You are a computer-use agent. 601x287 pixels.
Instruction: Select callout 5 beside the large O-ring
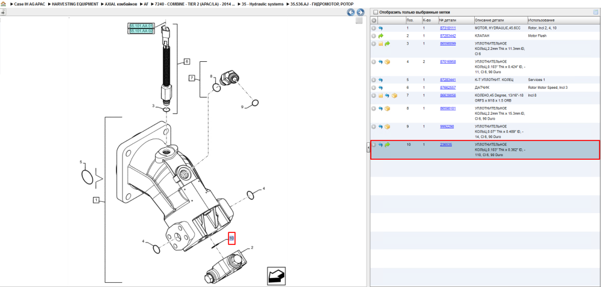(x=81, y=162)
